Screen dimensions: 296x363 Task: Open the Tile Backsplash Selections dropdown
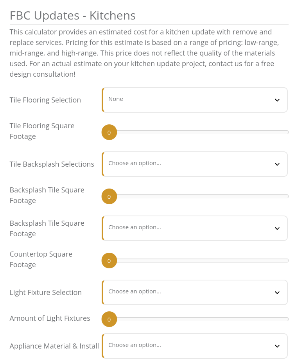(x=195, y=164)
